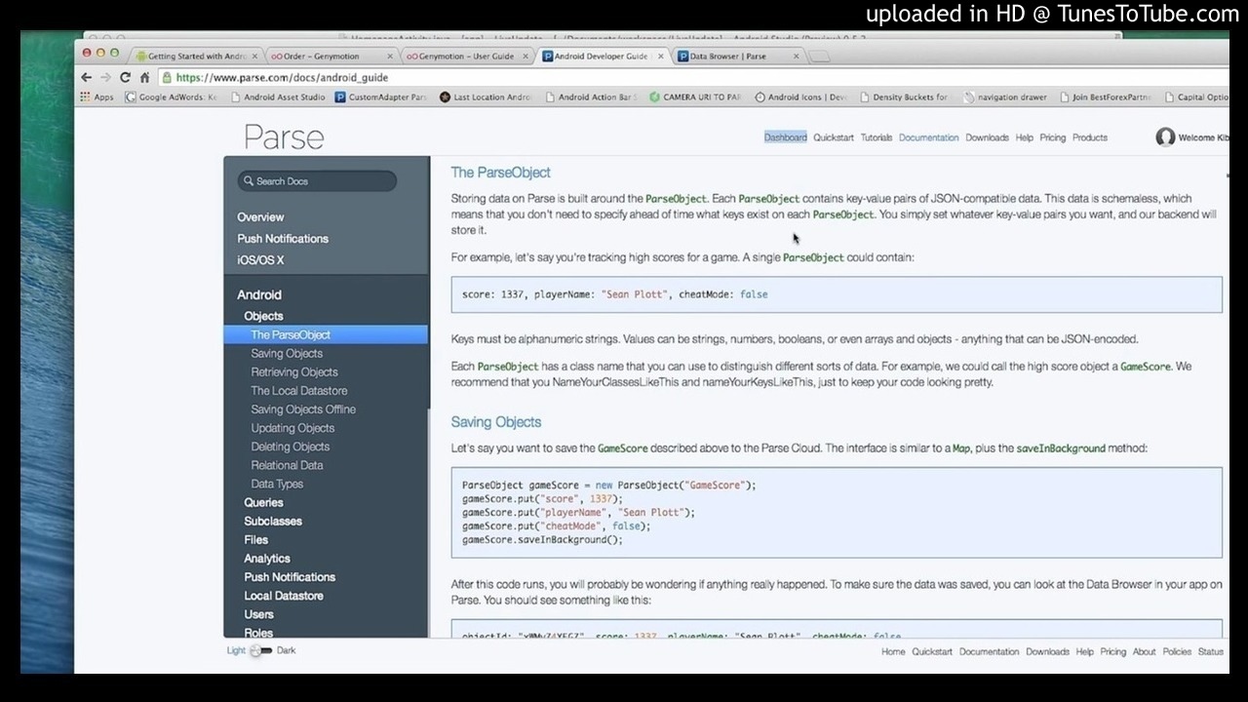
Task: Click the browser forward arrow
Action: click(105, 77)
